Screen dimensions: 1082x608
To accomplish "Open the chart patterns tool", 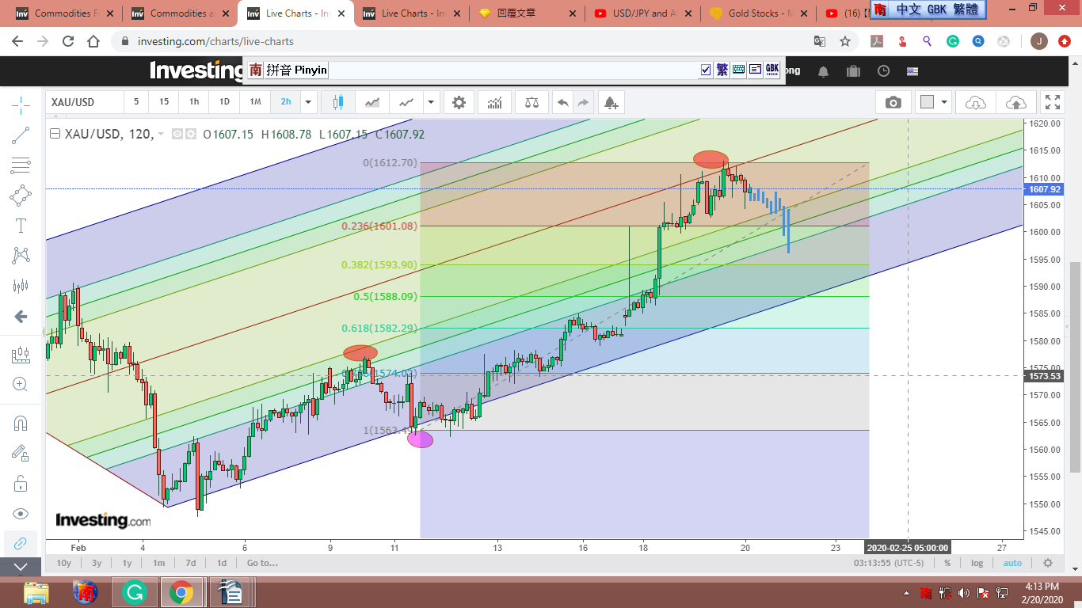I will tap(21, 256).
